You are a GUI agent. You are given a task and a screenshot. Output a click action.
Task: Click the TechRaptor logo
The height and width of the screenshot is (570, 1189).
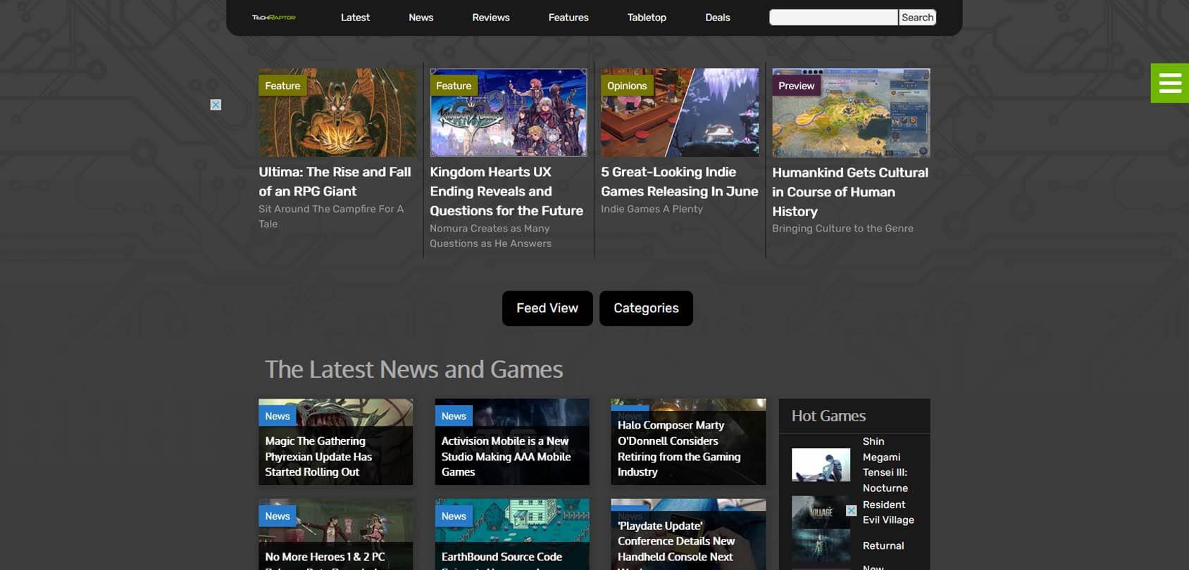(274, 18)
